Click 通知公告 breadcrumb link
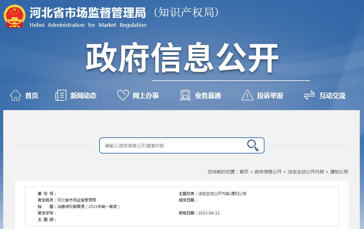 tap(339, 172)
